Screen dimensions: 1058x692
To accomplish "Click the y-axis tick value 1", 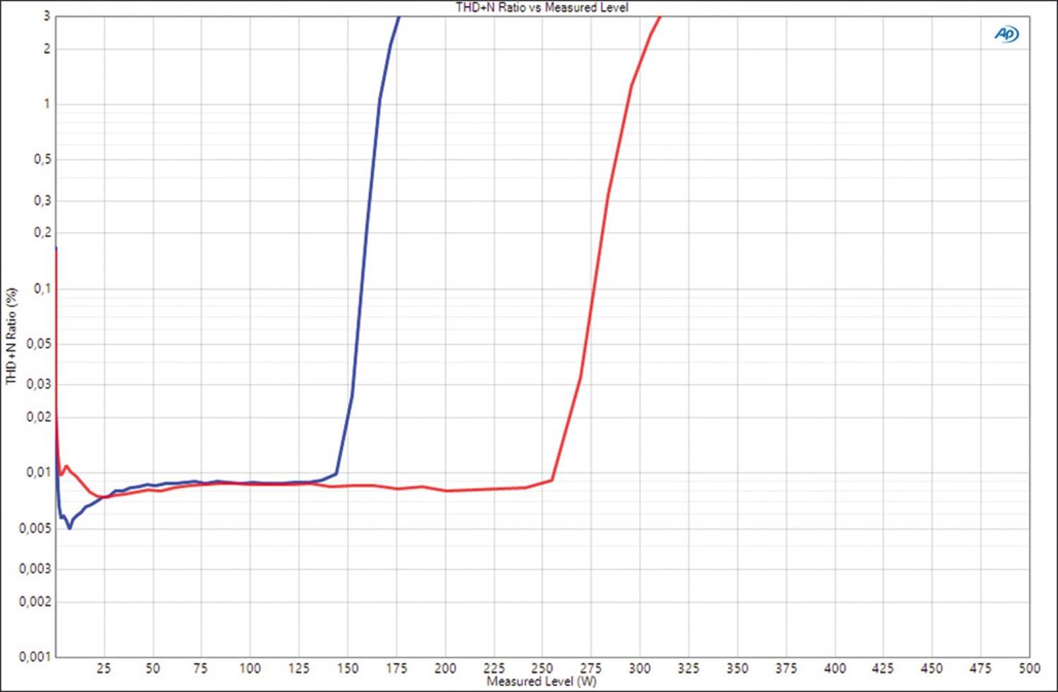I will (47, 104).
